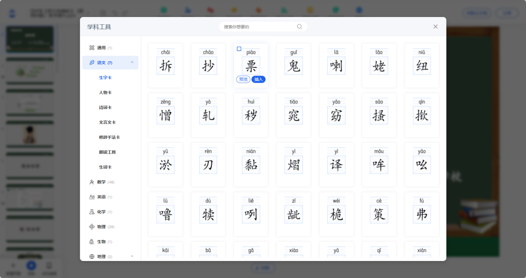Select the 物理 category
This screenshot has height=278, width=526.
tap(110, 227)
